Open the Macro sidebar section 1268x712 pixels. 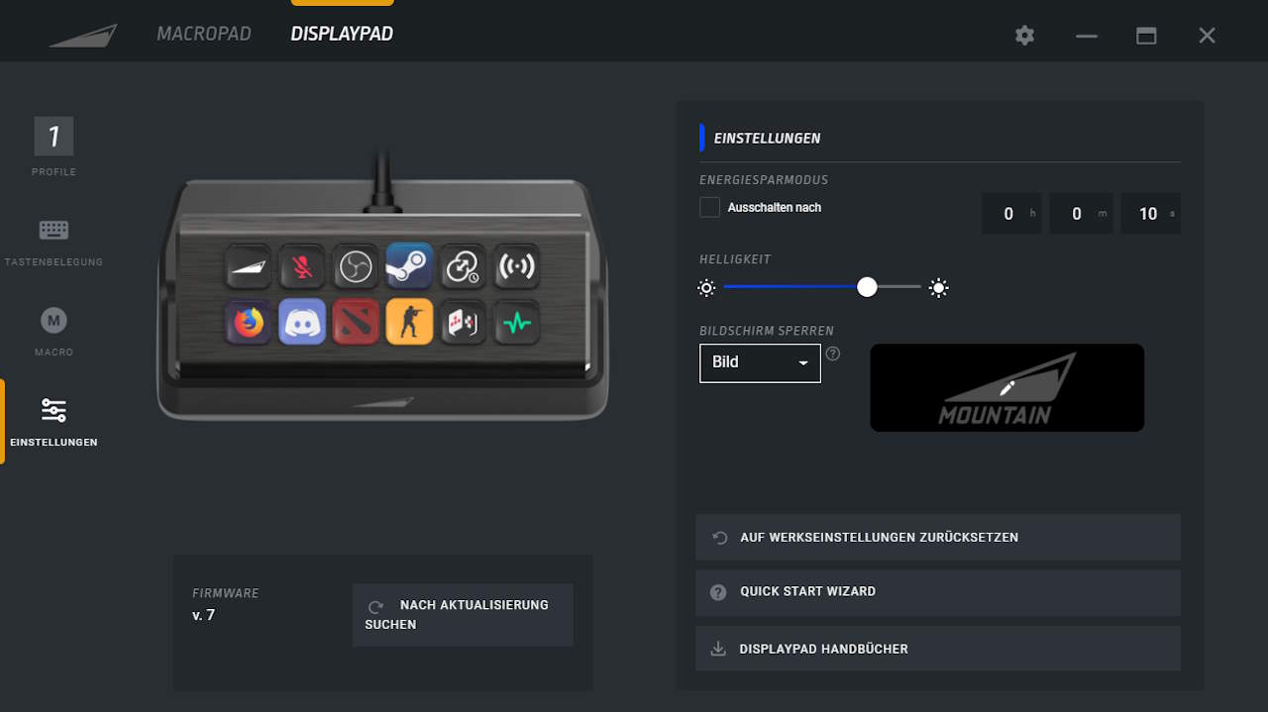coord(53,332)
